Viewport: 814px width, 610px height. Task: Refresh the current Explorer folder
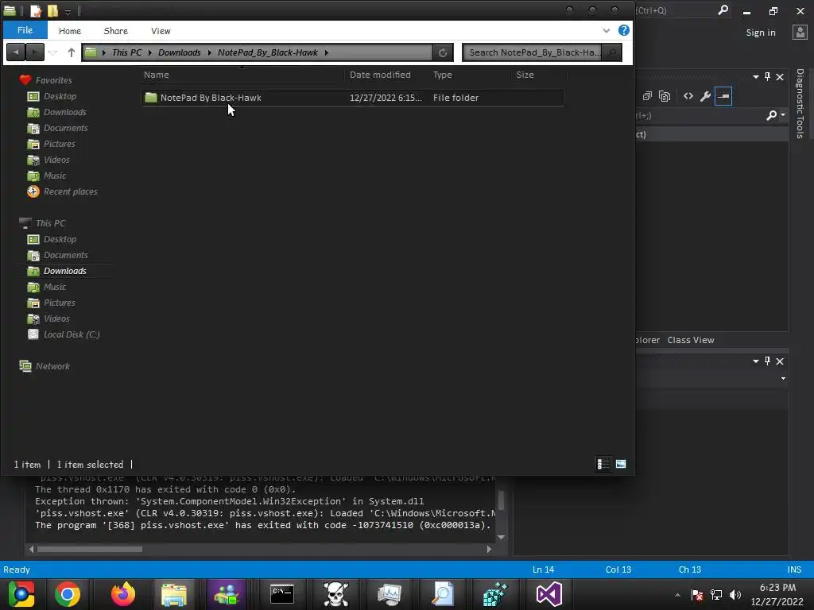click(x=443, y=52)
